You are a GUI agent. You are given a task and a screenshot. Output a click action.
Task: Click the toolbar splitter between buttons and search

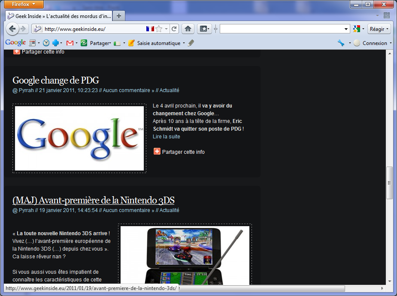[x=216, y=29]
